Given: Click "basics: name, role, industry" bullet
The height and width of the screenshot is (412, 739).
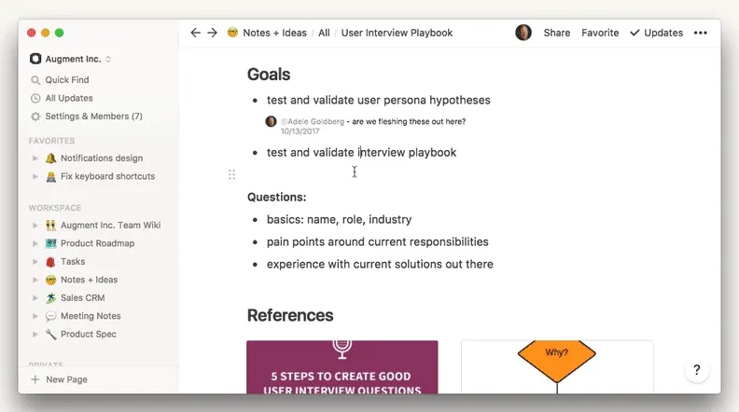Looking at the screenshot, I should coord(339,219).
